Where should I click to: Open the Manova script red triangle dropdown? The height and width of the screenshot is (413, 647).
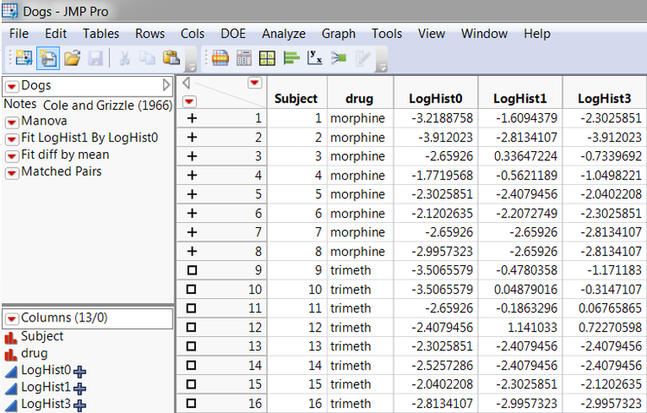pyautogui.click(x=12, y=122)
